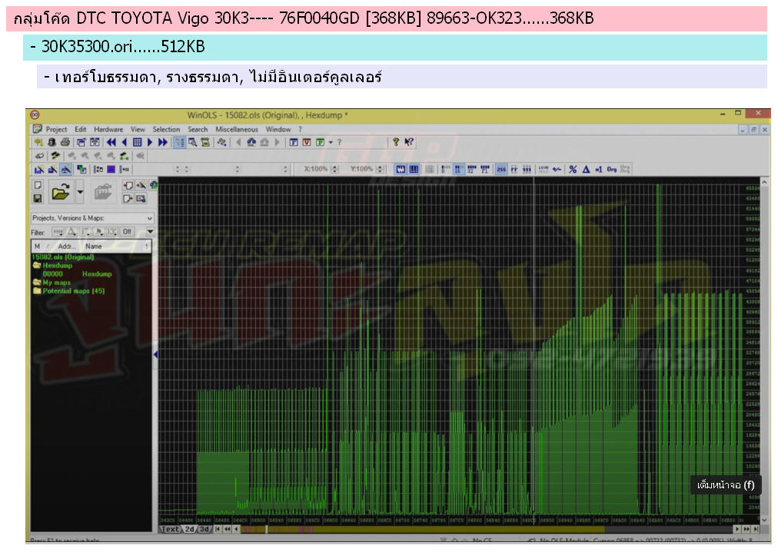Screen dimensions: 778x552
Task: Select 15082.ols (Original) project entry
Action: tap(63, 257)
